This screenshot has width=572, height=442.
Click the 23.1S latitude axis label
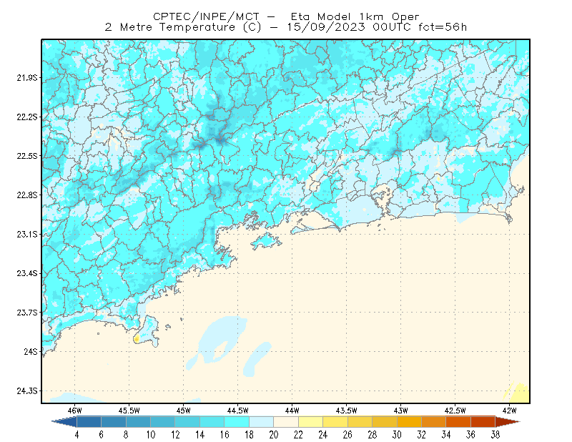27,234
